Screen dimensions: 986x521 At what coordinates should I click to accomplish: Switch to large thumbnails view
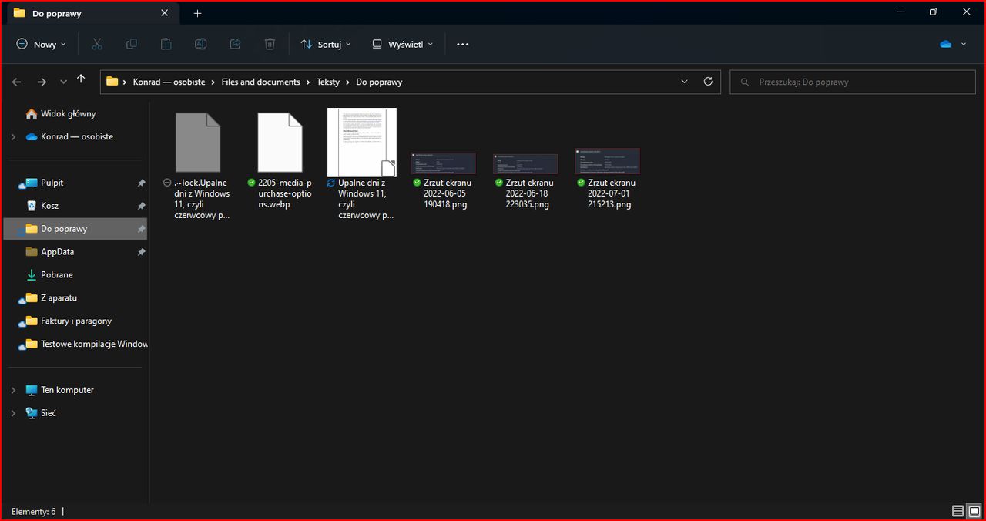click(x=974, y=511)
